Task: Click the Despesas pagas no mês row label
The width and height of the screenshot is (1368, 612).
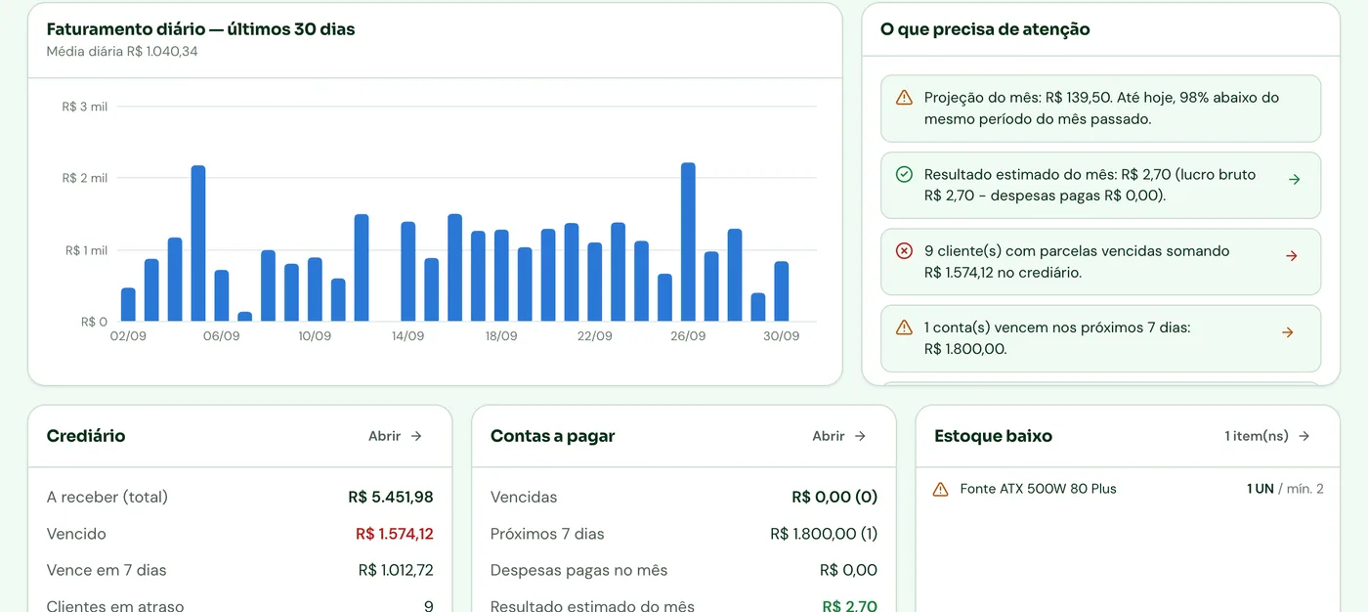Action: click(578, 570)
